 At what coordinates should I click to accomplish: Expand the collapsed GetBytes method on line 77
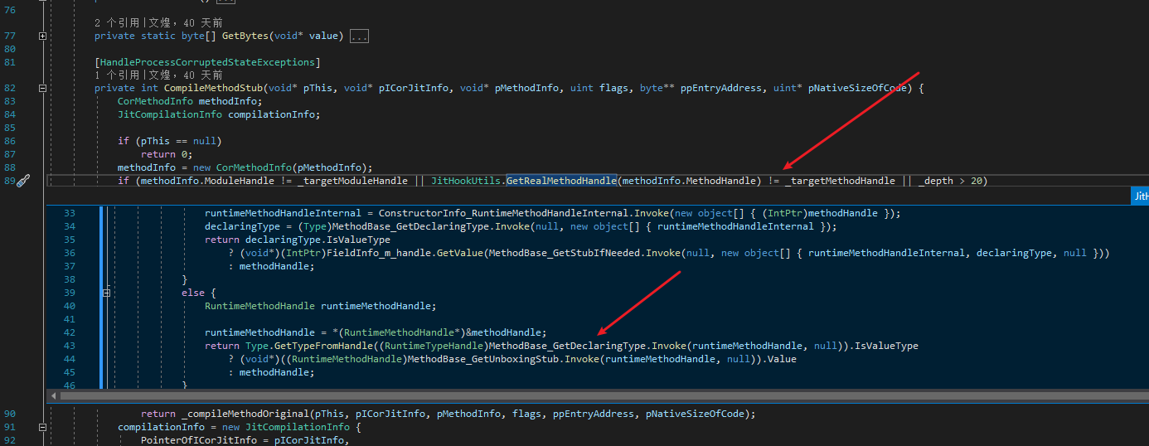pyautogui.click(x=42, y=36)
